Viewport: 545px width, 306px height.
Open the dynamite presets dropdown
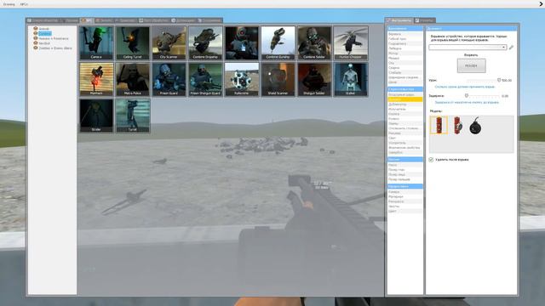pyautogui.click(x=468, y=48)
